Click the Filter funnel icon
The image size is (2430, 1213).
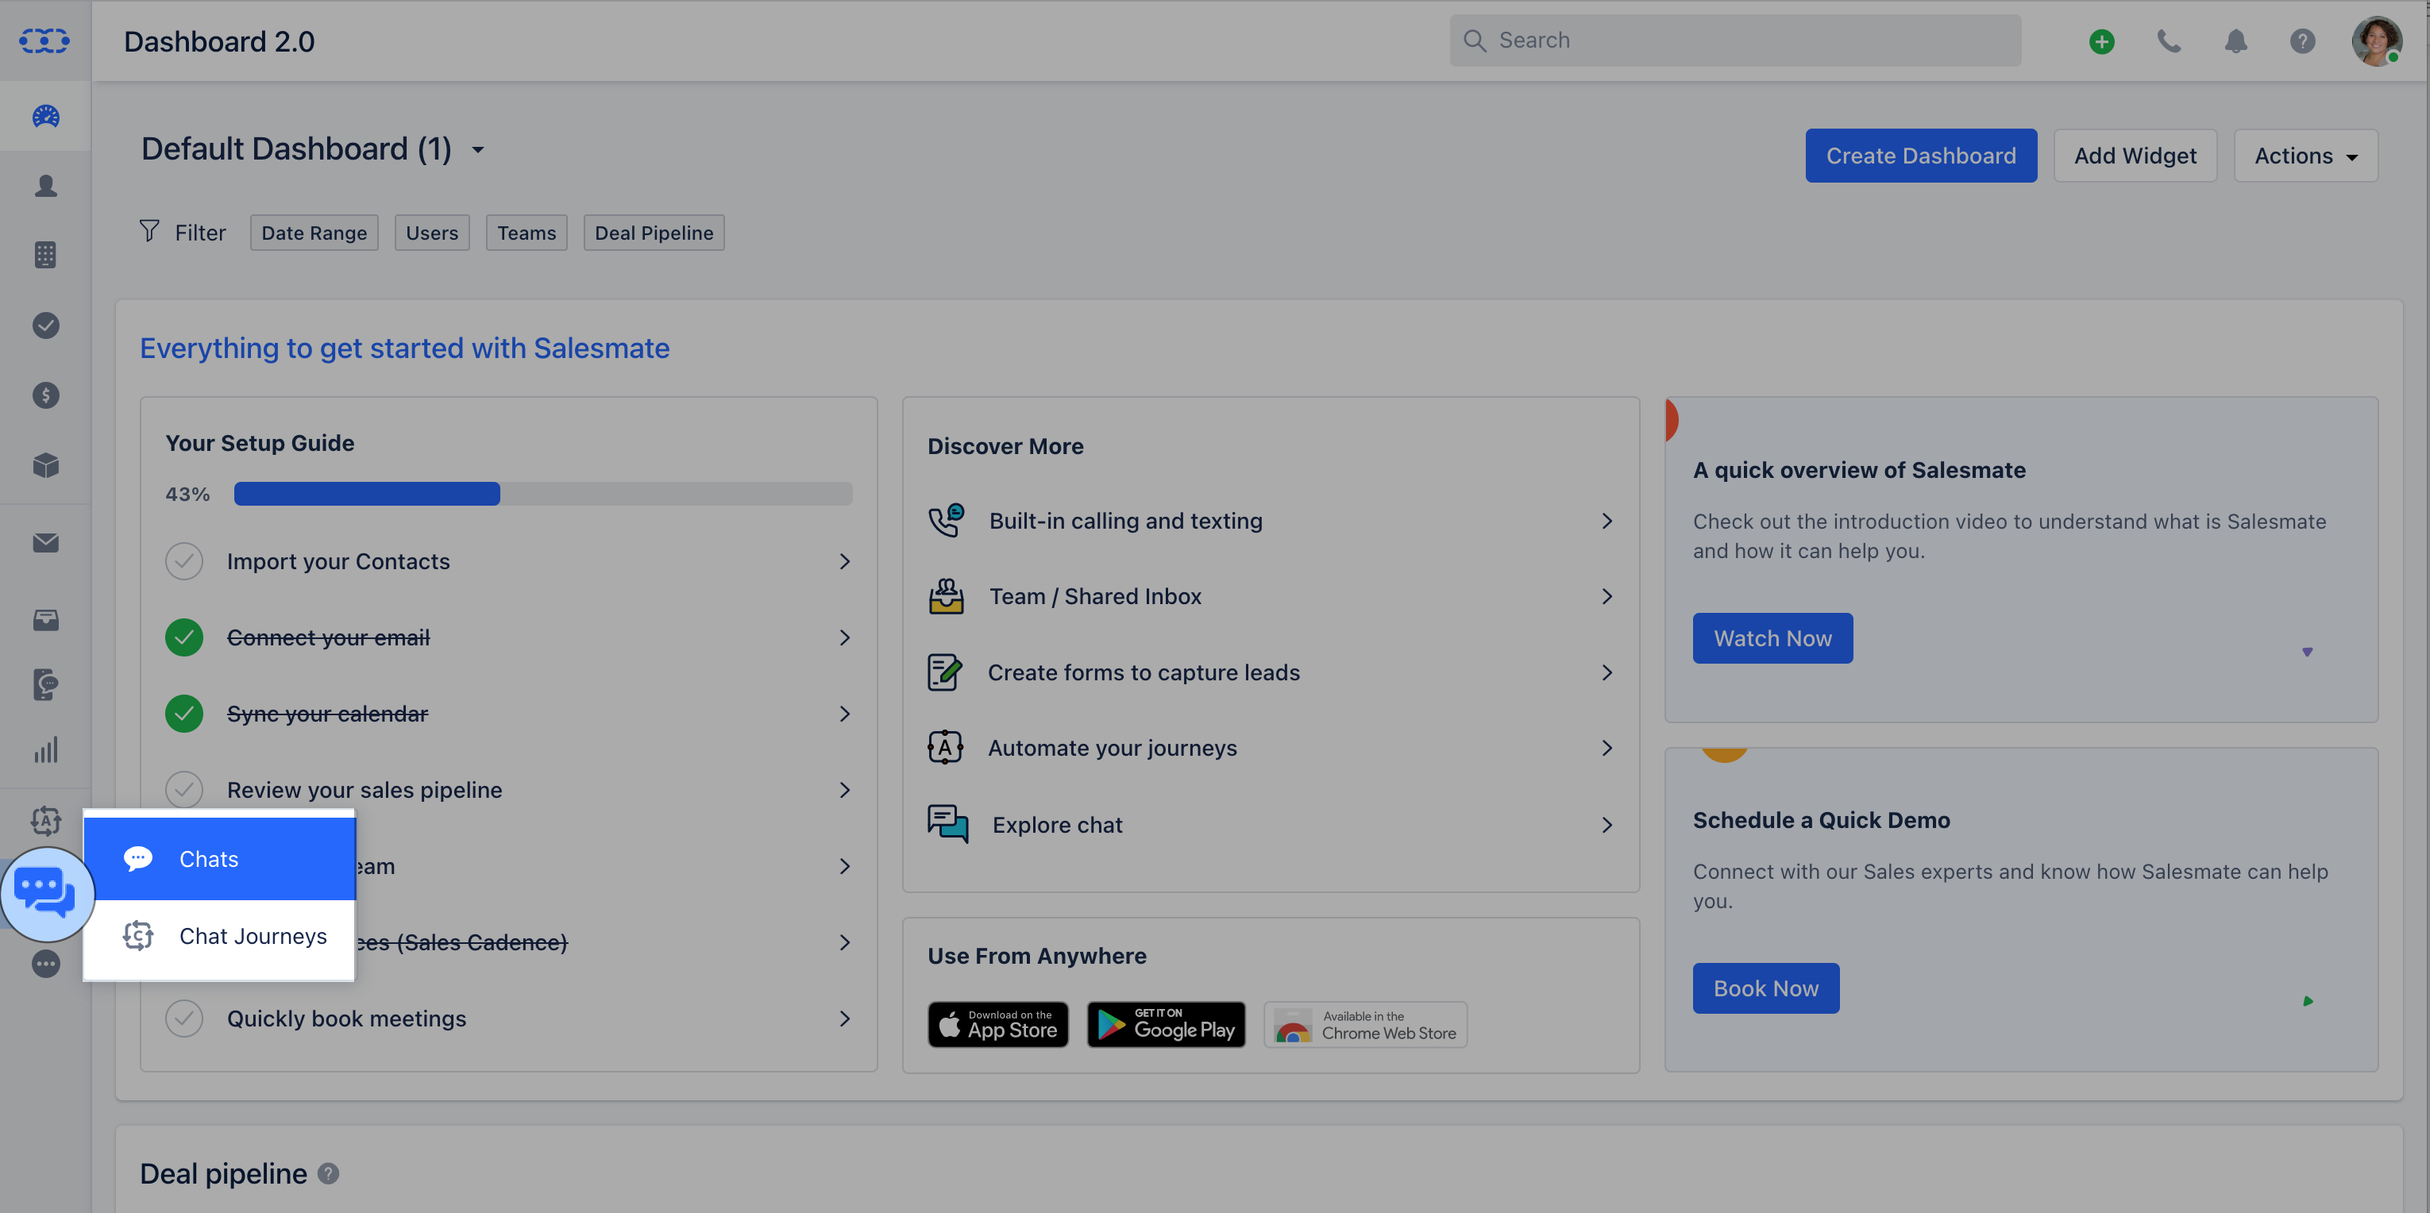(149, 231)
